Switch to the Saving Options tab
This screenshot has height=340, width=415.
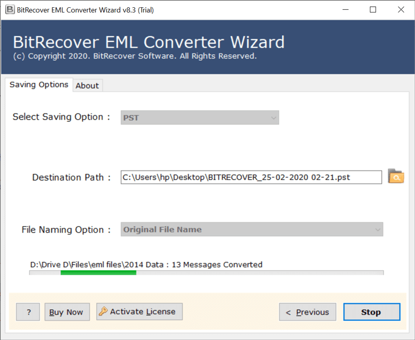39,84
